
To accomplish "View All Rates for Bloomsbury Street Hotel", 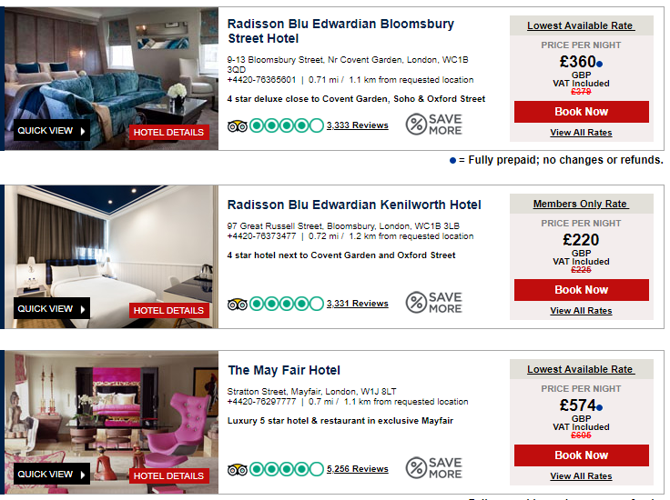I will (x=581, y=133).
